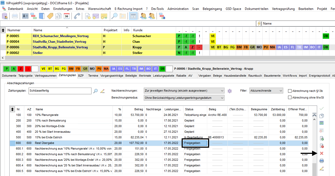Open the Filter Abzurechnende dropdown
The width and height of the screenshot is (335, 176).
click(266, 91)
